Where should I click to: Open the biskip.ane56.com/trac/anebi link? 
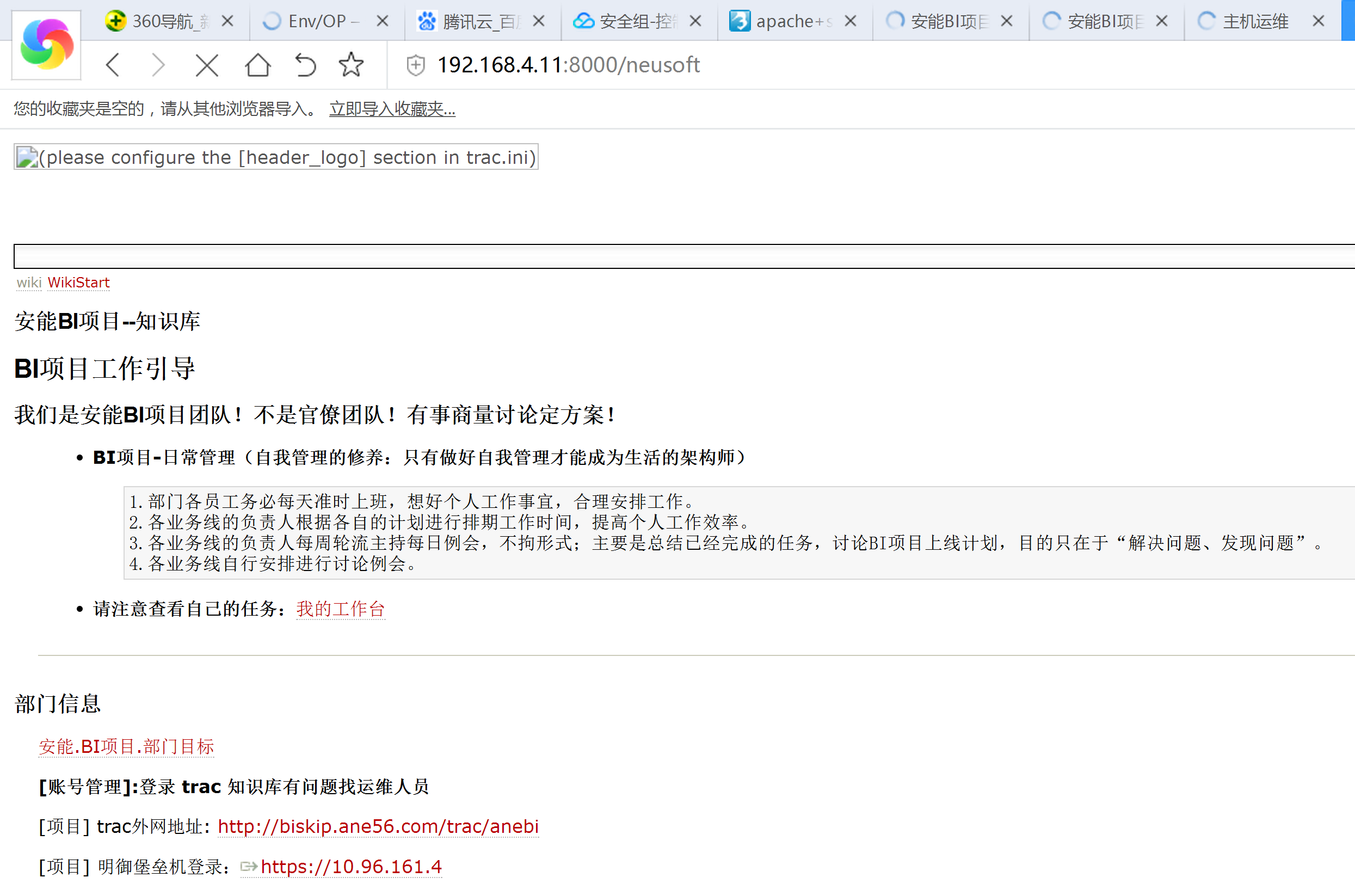378,826
